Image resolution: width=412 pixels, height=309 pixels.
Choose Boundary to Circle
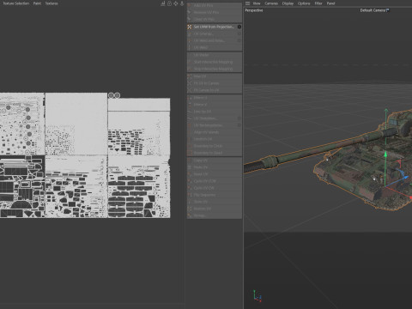click(215, 146)
